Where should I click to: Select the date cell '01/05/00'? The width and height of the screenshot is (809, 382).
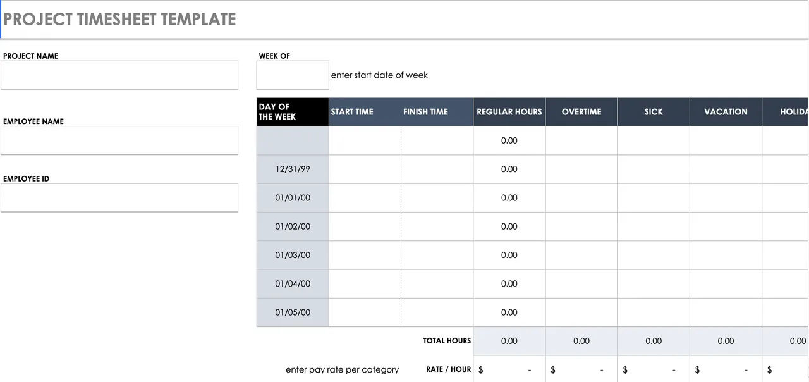(293, 312)
